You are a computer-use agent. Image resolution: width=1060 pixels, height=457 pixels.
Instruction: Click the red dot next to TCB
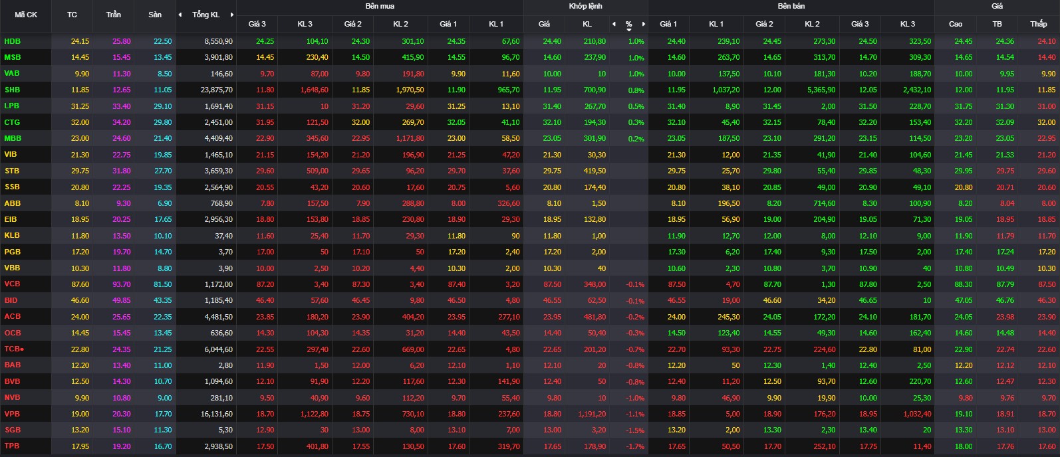click(22, 349)
